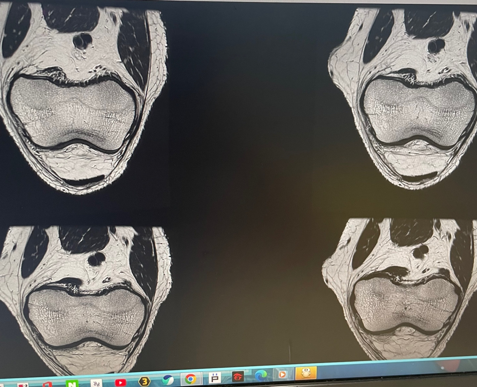Select the highlighted yellow cartoon character icon

pyautogui.click(x=306, y=373)
